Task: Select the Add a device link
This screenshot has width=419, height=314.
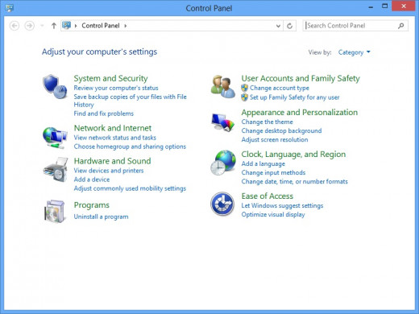Action: 92,180
